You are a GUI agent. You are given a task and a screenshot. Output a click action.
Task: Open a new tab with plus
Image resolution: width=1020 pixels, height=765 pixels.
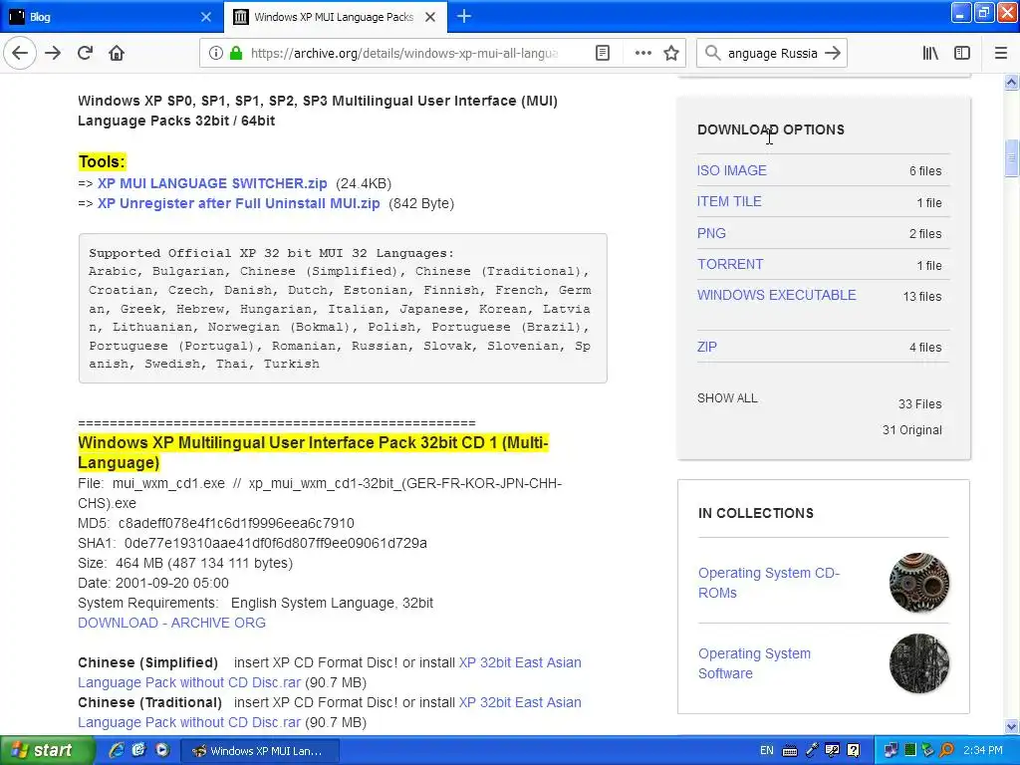click(464, 16)
